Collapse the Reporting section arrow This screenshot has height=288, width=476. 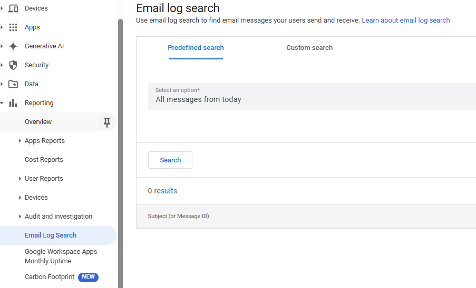tap(2, 103)
